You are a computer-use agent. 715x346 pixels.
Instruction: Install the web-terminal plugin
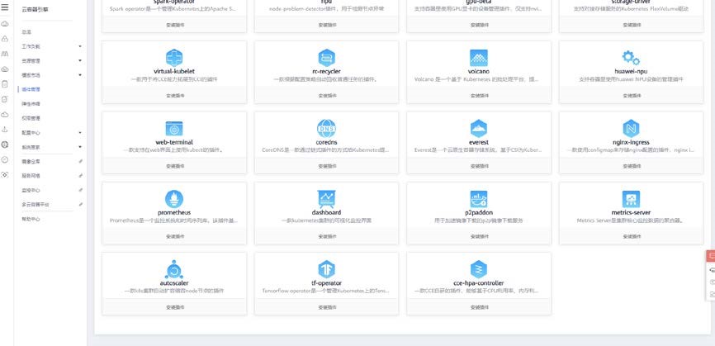[x=174, y=166]
